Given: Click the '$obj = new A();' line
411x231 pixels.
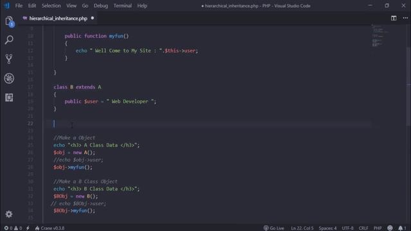Looking at the screenshot, I should [x=74, y=153].
